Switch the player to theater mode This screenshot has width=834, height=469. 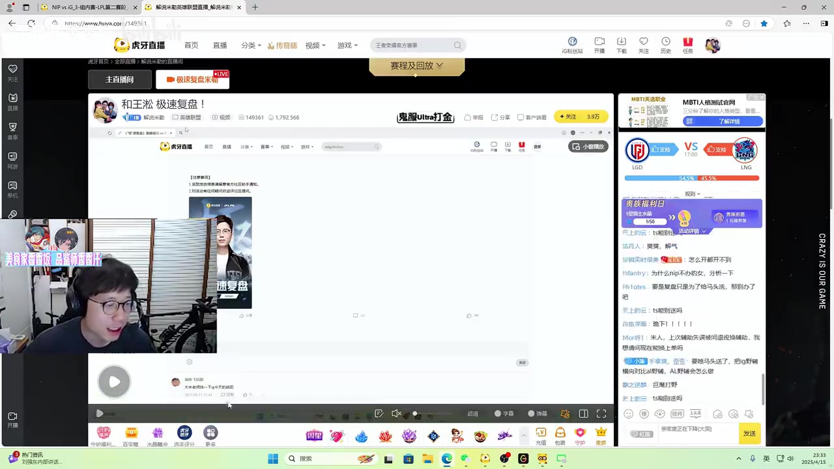[x=583, y=414]
